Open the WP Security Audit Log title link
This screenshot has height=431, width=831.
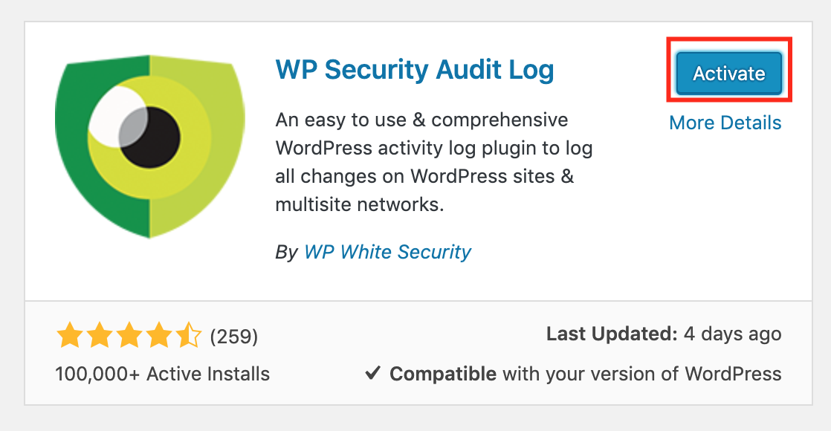coord(415,71)
